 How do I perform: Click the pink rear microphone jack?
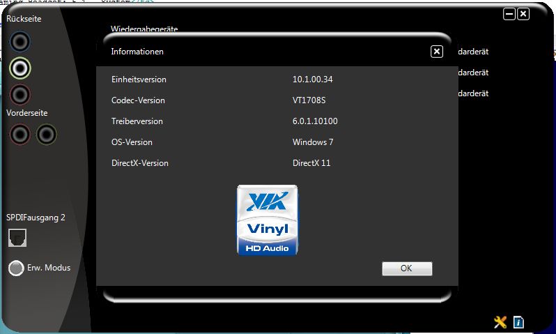(x=20, y=95)
